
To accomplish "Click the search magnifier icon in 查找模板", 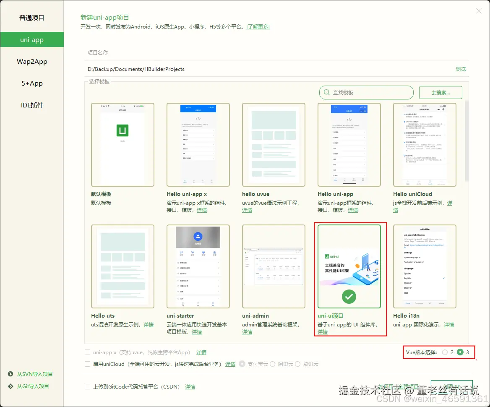I will click(327, 92).
